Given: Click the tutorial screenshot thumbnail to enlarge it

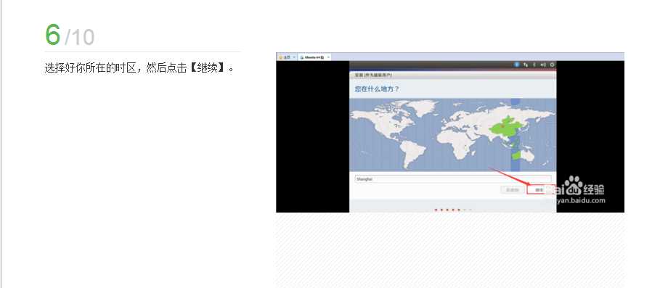Looking at the screenshot, I should tap(450, 132).
